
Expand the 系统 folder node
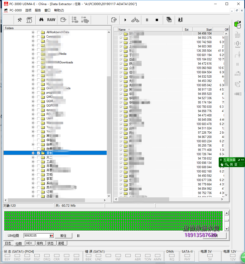pos(33,183)
